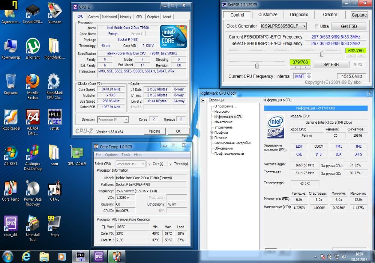The image size is (375, 263).
Task: Launch Auslogics Disk Defrag shortcut
Action: click(x=33, y=157)
